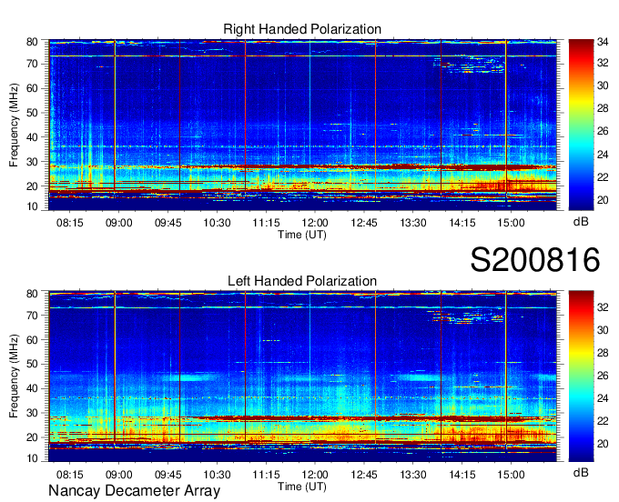This screenshot has width=619, height=502.
Task: Click the 12:00 time tick under Right Handed plot
Action: (x=315, y=223)
